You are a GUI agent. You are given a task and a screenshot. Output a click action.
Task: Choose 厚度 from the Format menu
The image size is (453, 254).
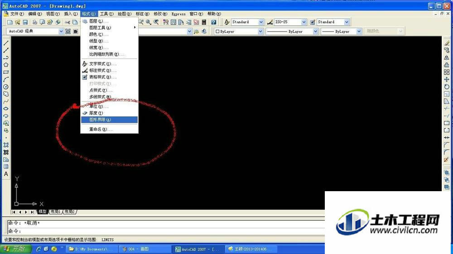click(109, 113)
